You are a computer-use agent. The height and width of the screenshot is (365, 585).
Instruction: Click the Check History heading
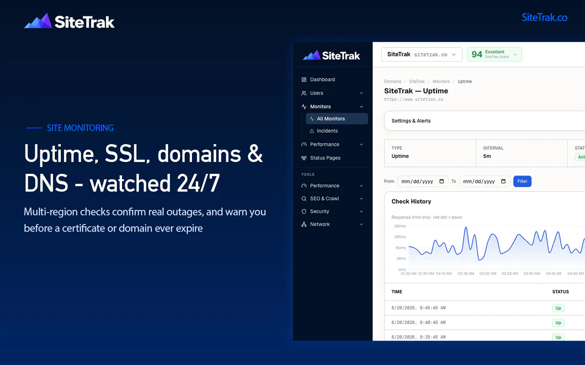pos(411,202)
